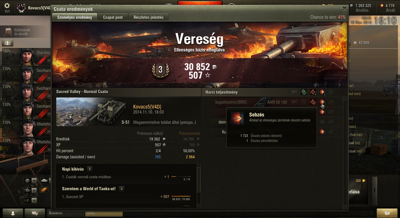Open the contacts list button
400x218 pixels.
(13, 213)
